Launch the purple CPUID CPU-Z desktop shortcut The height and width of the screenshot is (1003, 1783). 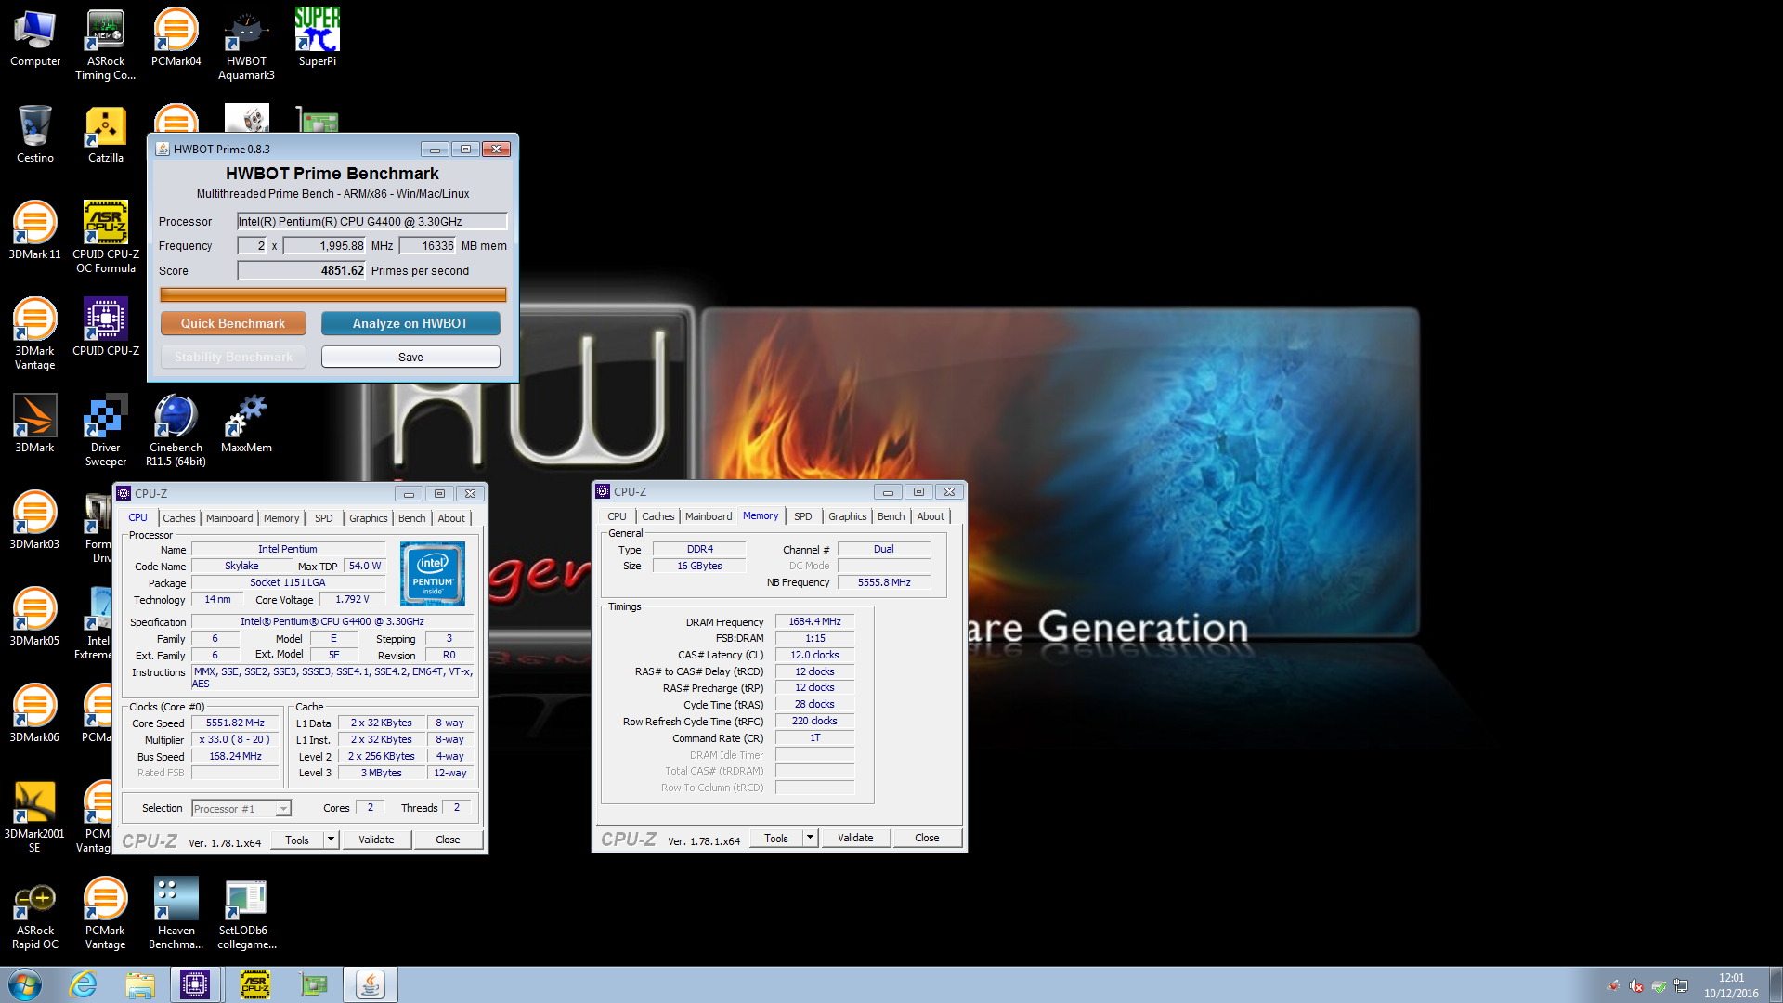click(x=106, y=329)
